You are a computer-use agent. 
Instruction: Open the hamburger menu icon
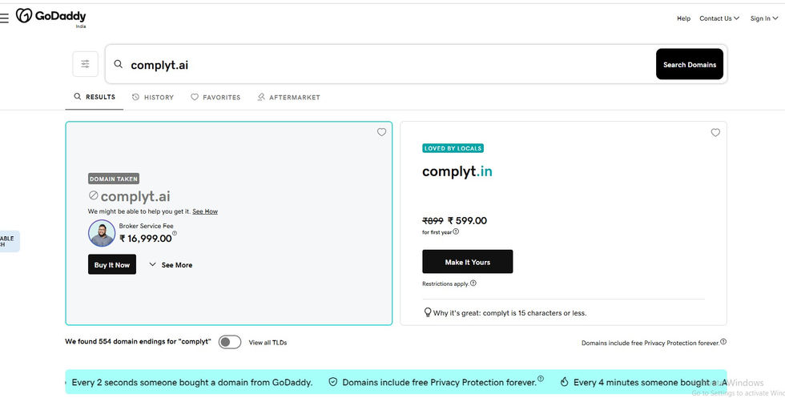4,18
